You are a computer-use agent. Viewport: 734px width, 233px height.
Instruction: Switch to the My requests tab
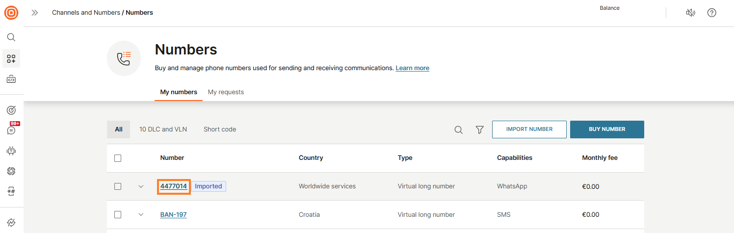pos(226,92)
